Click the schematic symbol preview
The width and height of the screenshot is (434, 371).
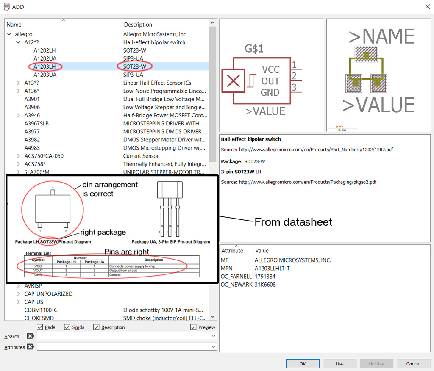click(271, 75)
